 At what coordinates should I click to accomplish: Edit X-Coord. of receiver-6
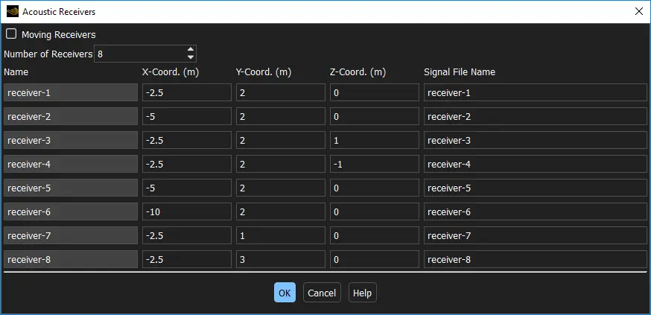tap(186, 211)
